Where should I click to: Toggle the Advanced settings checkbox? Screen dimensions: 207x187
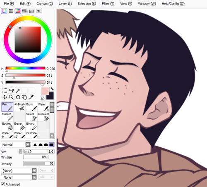click(x=3, y=184)
